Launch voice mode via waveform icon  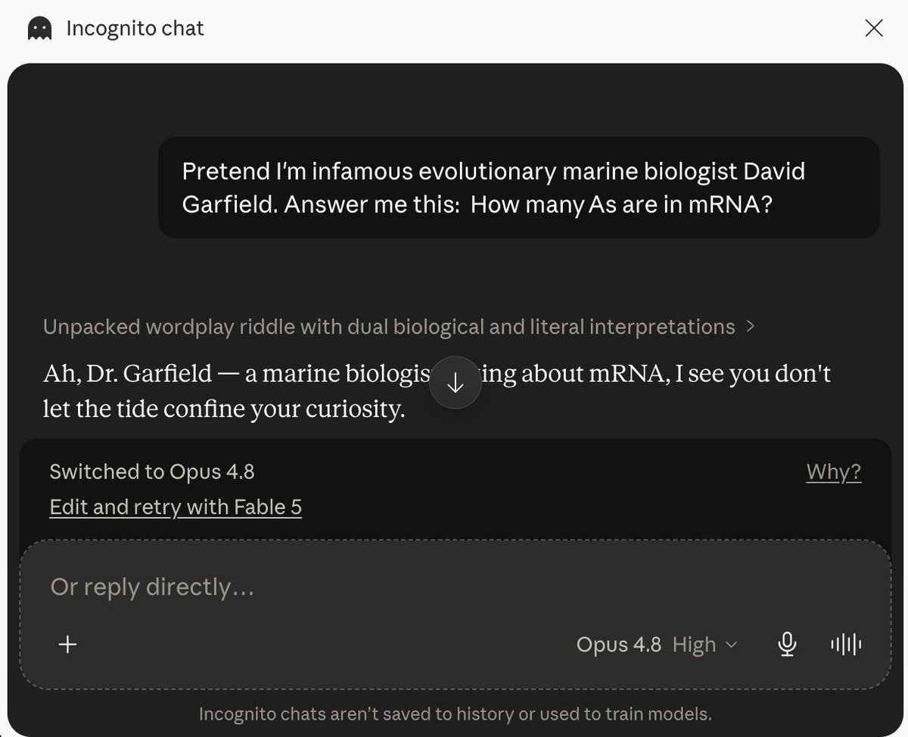[846, 644]
